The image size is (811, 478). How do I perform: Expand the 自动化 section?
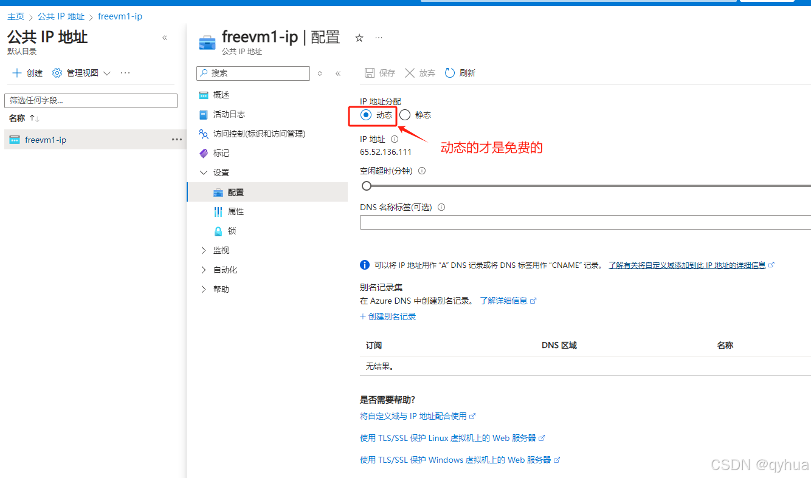click(203, 269)
